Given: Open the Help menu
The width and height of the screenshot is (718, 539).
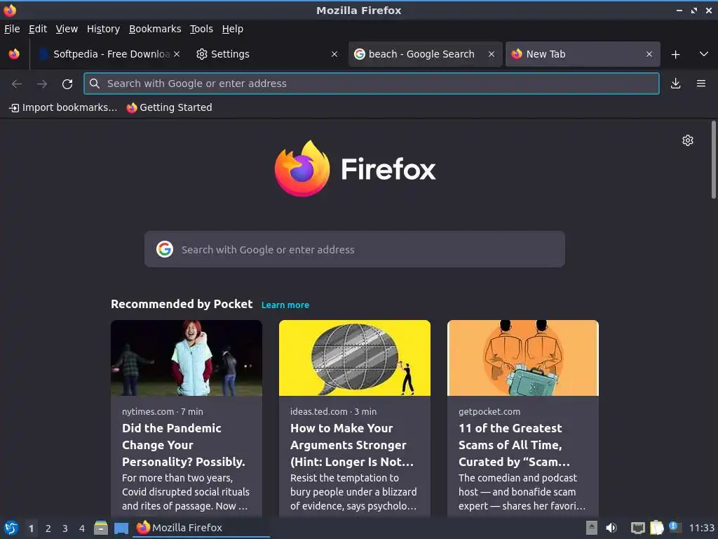Looking at the screenshot, I should [233, 29].
